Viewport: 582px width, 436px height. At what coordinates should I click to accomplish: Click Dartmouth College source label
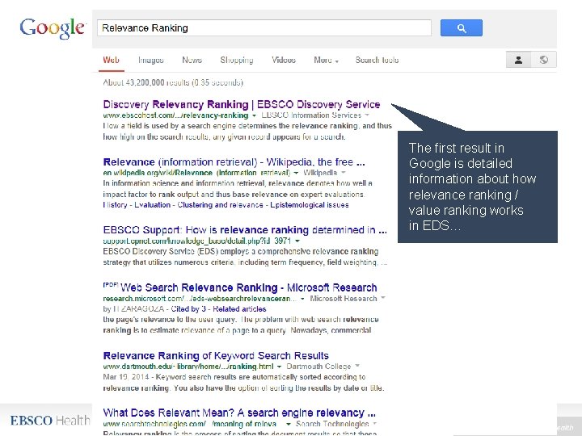(318, 367)
